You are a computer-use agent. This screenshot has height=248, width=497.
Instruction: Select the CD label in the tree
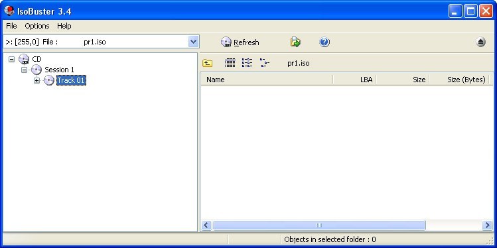point(36,59)
